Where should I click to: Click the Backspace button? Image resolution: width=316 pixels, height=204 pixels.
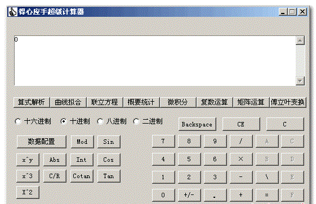[197, 124]
